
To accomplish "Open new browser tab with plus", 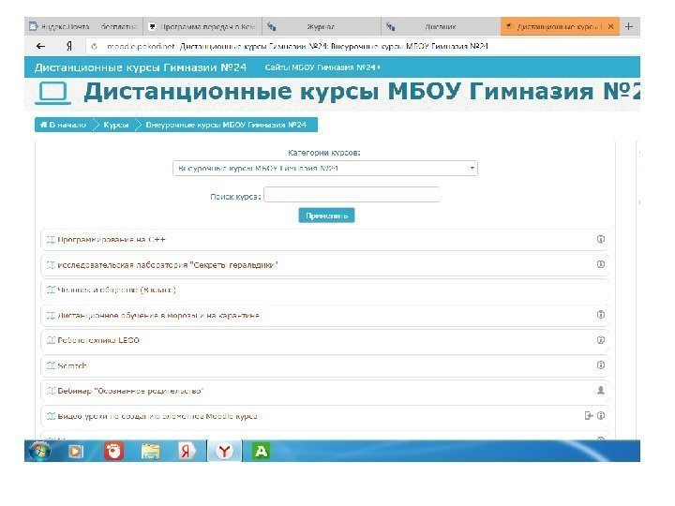I will click(x=629, y=26).
